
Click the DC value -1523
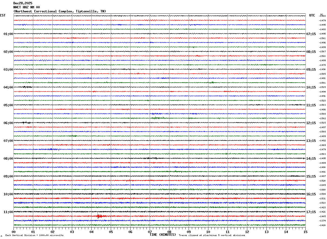pyautogui.click(x=322, y=101)
